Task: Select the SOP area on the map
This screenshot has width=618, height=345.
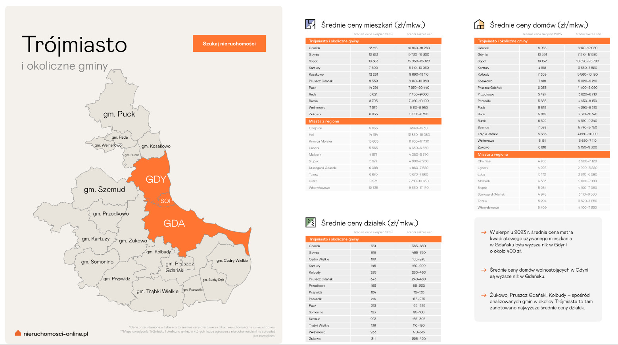Action: click(166, 201)
